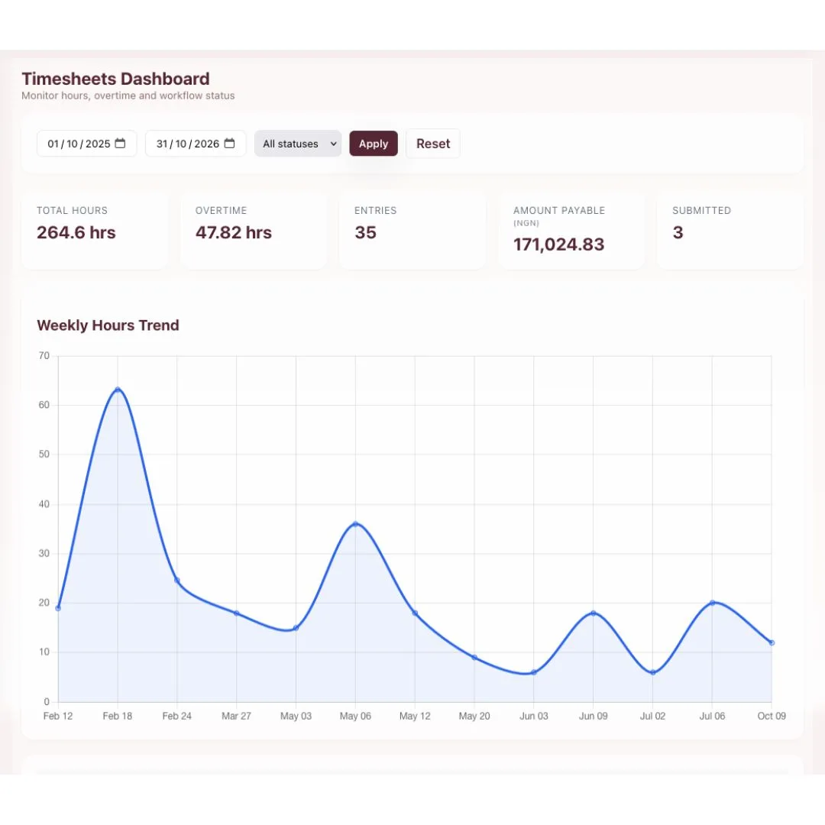This screenshot has height=825, width=825.
Task: Select the Feb 12 axis label
Action: [58, 716]
